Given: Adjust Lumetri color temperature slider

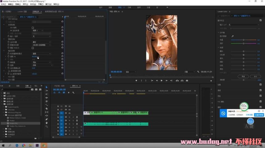Looking at the screenshot, I should coord(243,40).
